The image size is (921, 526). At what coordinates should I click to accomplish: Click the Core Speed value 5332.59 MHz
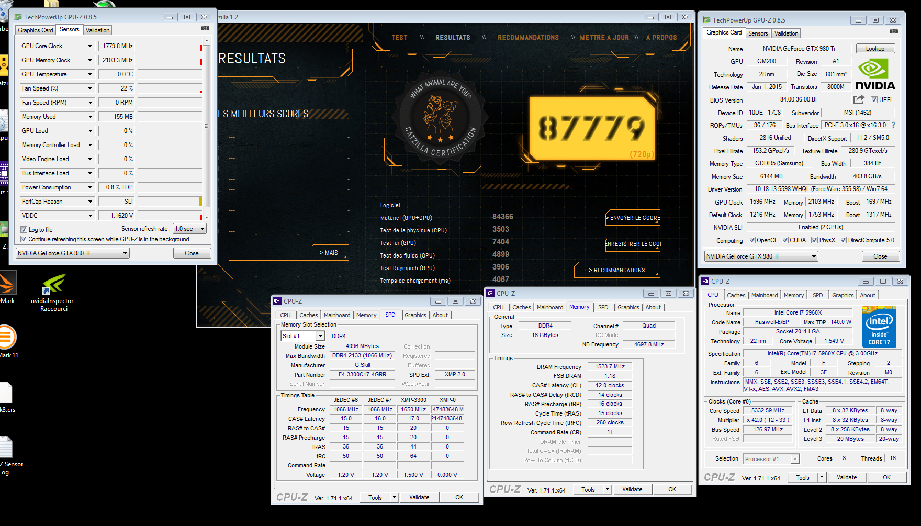tap(768, 411)
